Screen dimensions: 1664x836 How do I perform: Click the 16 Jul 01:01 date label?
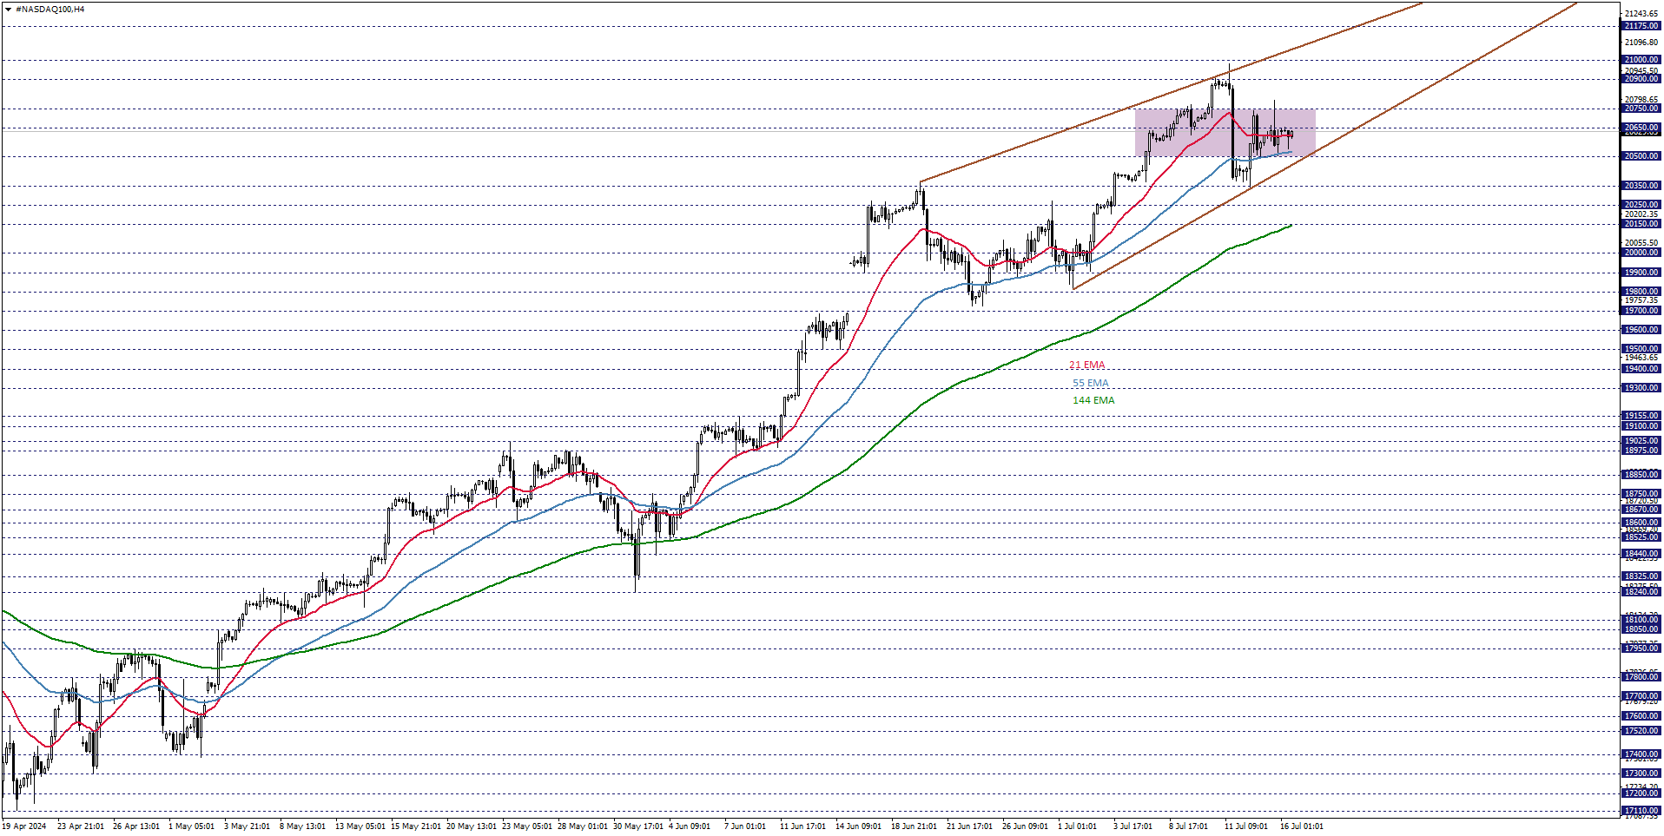point(1301,826)
